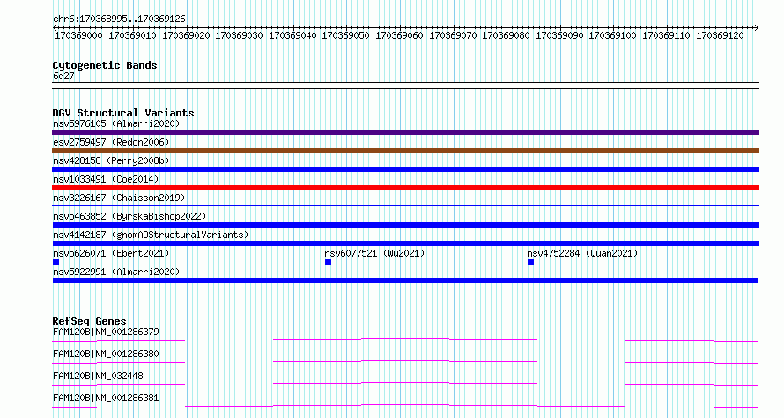Viewport: 784px width, 418px height.
Task: Click the thin nsv3226167 Chaisson2019 line
Action: click(405, 205)
